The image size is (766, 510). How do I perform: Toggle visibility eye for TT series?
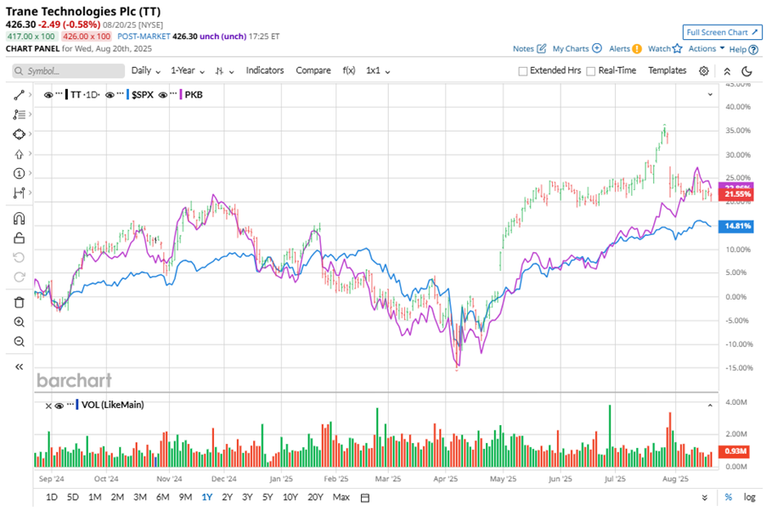click(x=48, y=95)
